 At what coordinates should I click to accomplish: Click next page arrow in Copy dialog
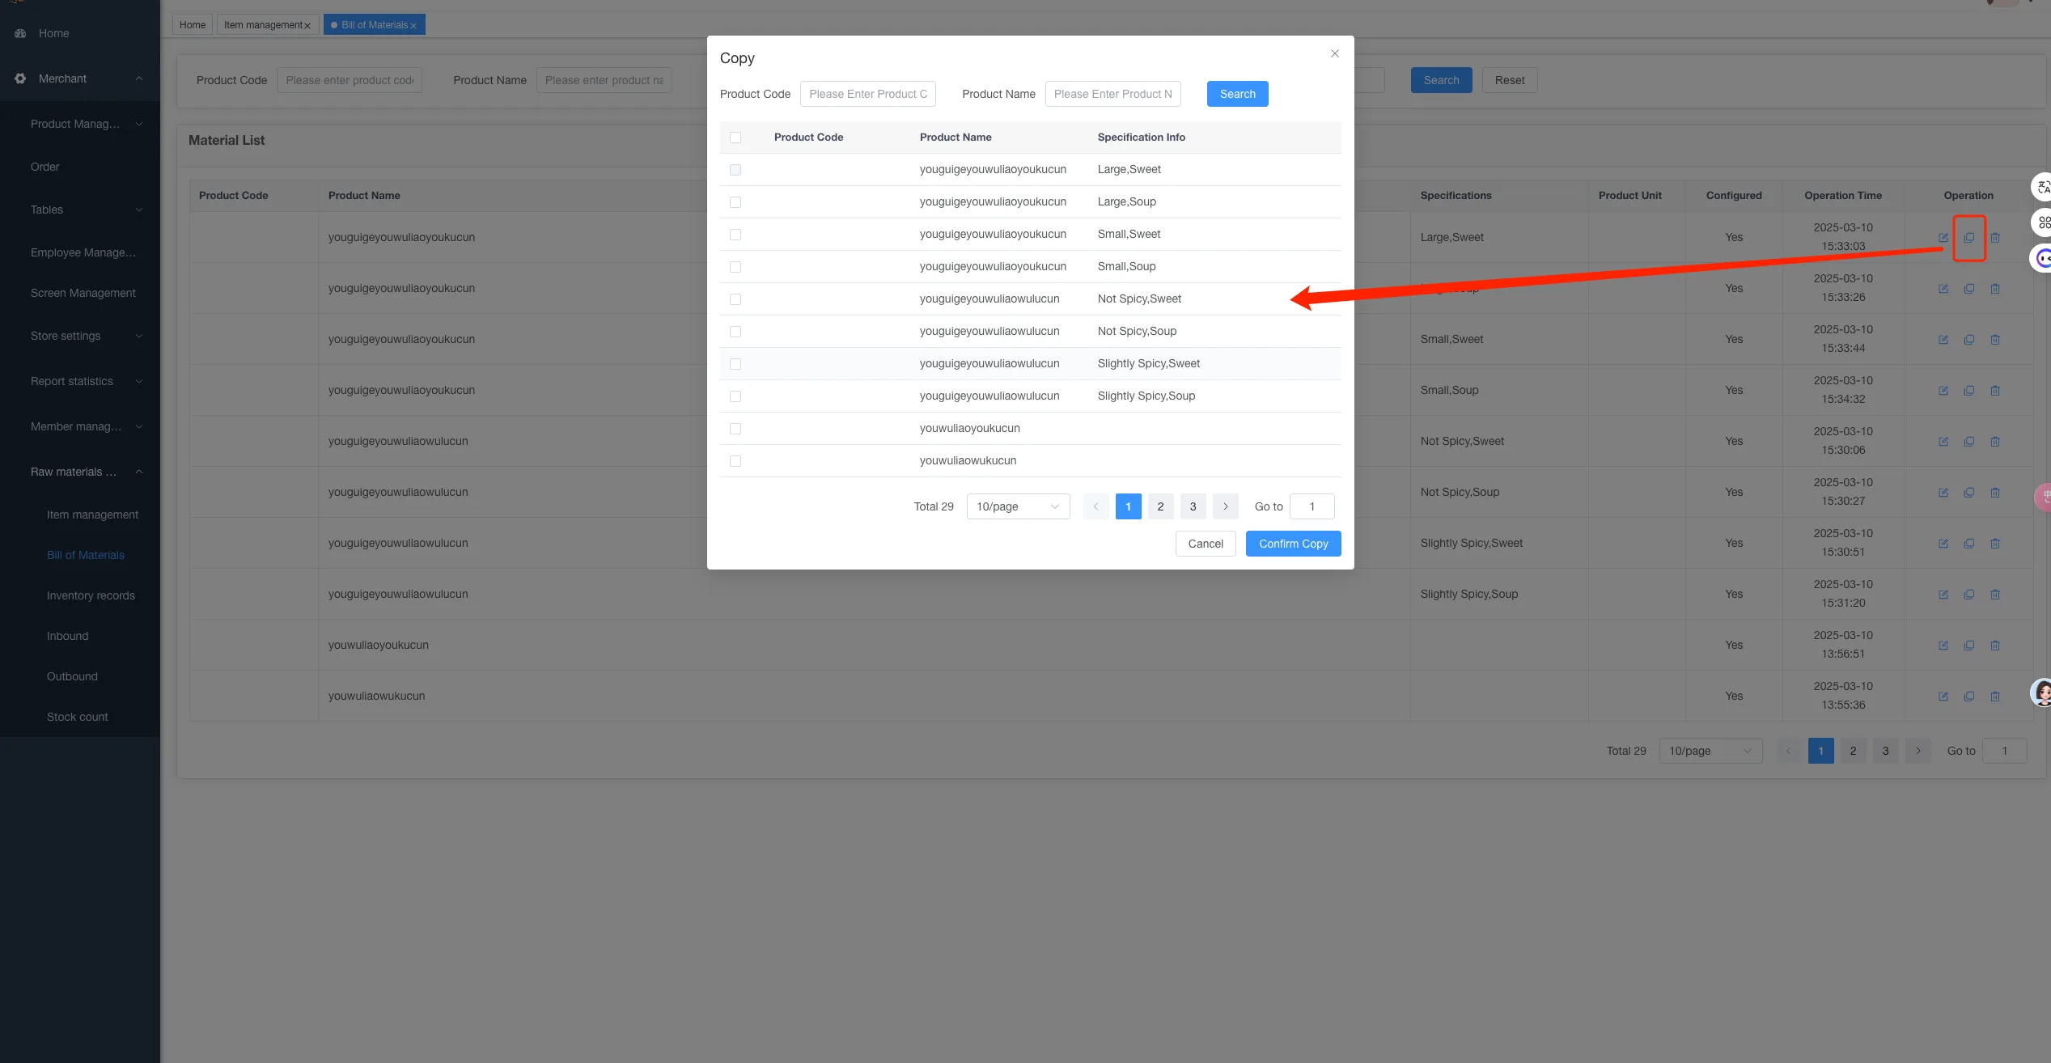pos(1225,506)
